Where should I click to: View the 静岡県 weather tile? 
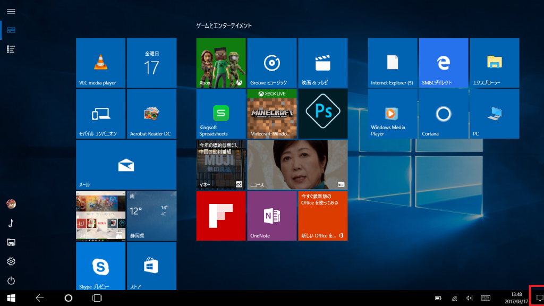coord(151,215)
